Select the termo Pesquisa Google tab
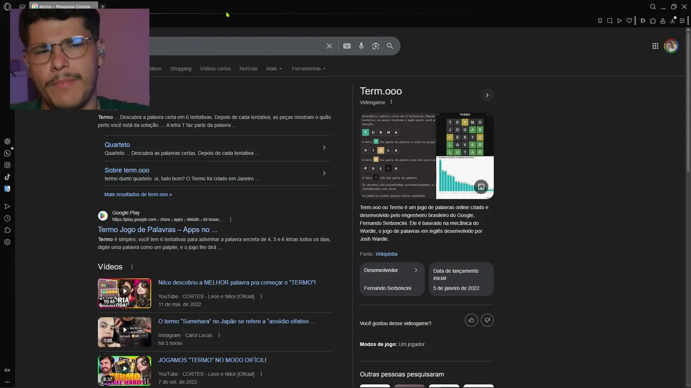This screenshot has height=388, width=691. pyautogui.click(x=64, y=6)
